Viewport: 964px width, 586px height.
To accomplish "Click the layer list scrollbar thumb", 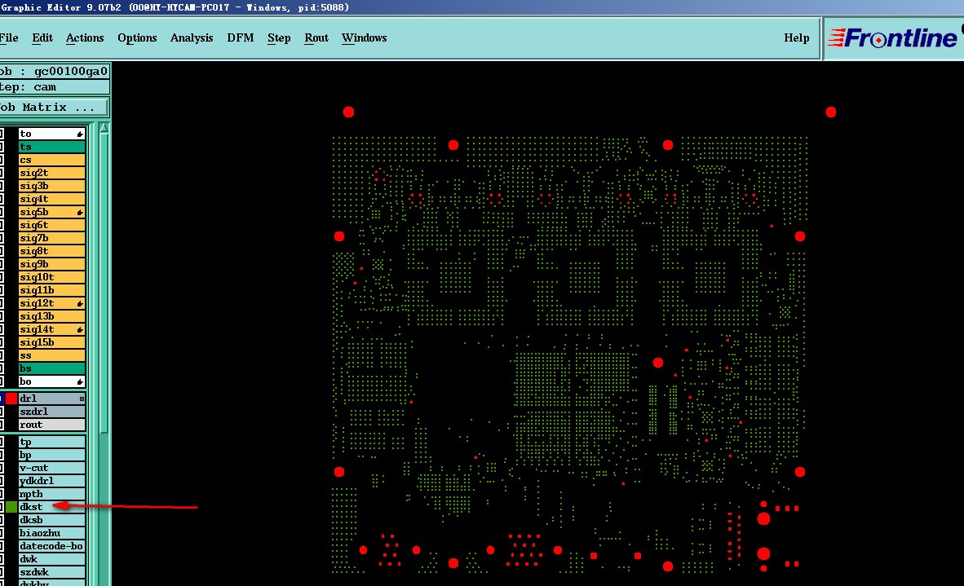I will click(104, 283).
